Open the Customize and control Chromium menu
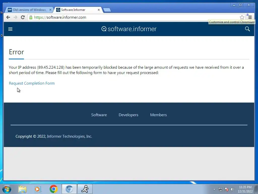258x194 pixels. [250, 17]
